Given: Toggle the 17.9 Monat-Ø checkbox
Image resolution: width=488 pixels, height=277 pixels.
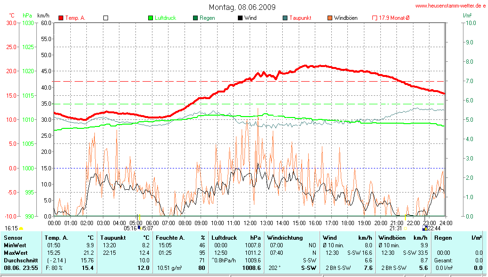Looking at the screenshot, I should tap(375, 18).
